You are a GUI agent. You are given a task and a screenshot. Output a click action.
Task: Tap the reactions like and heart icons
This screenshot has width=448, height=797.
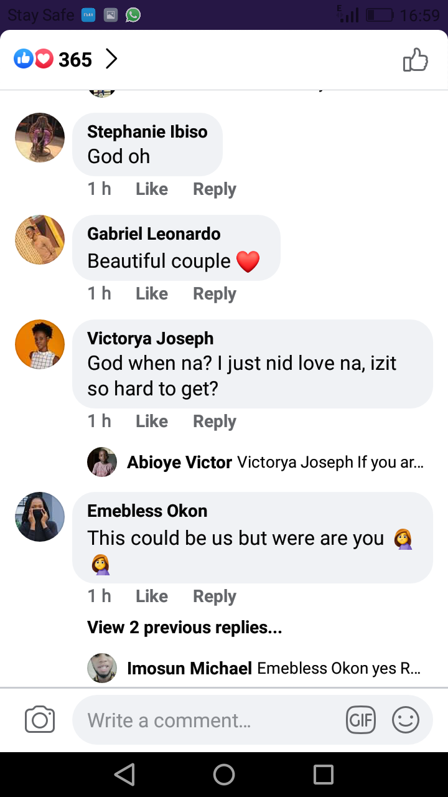pos(33,60)
